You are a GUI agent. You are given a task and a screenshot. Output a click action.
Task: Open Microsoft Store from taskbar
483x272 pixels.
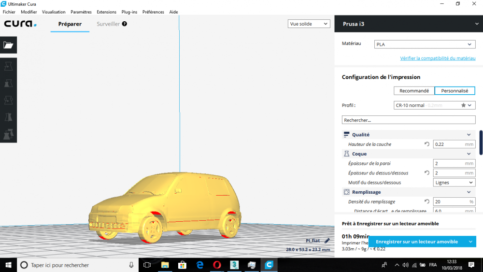(183, 265)
